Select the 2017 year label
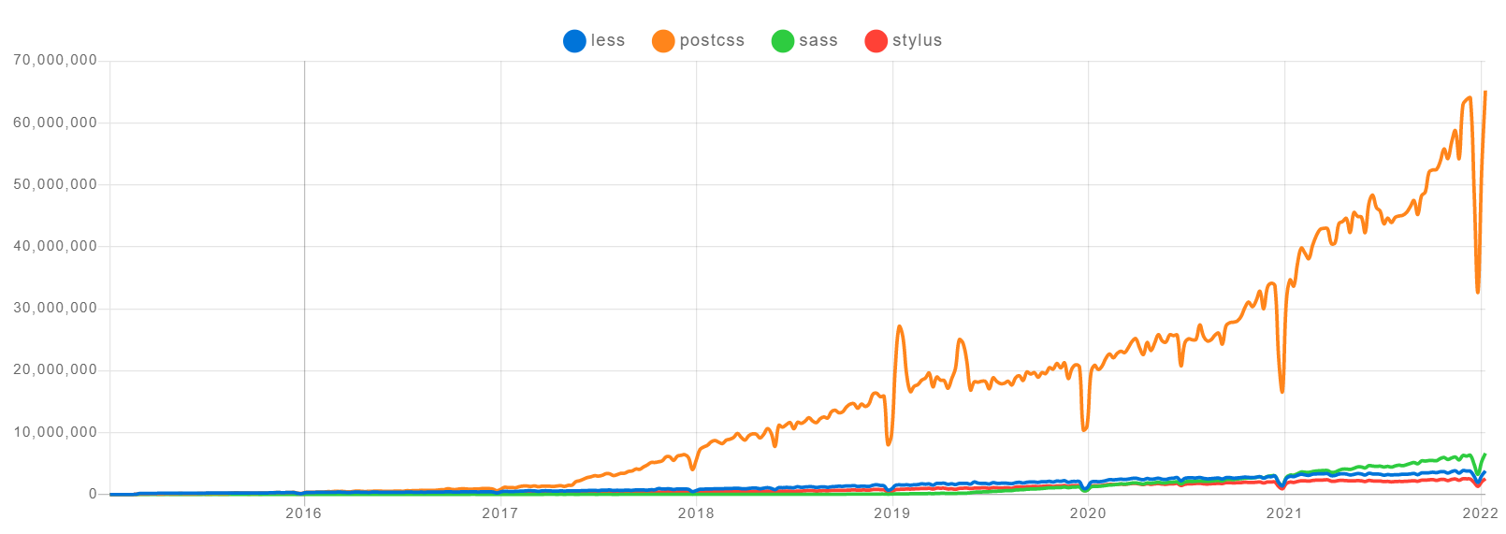Viewport: 1506px width, 534px height. coord(500,512)
